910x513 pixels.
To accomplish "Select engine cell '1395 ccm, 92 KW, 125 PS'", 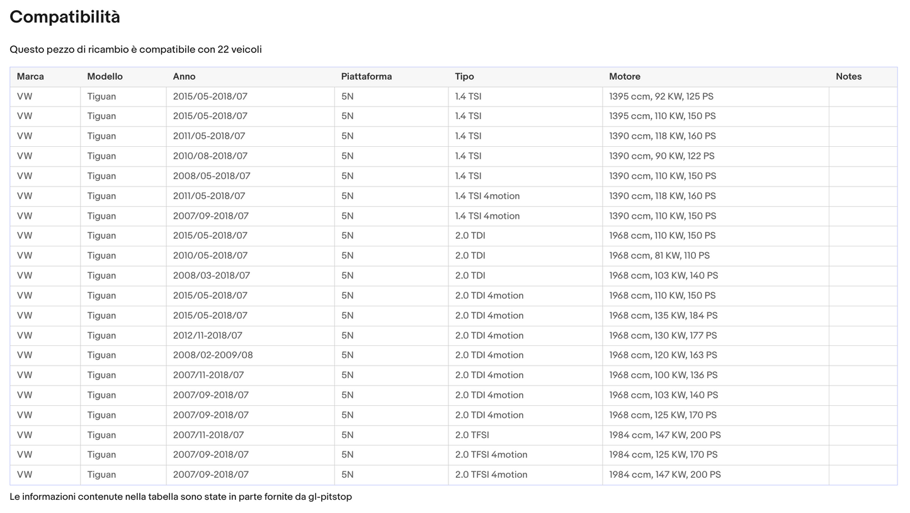I will (661, 96).
